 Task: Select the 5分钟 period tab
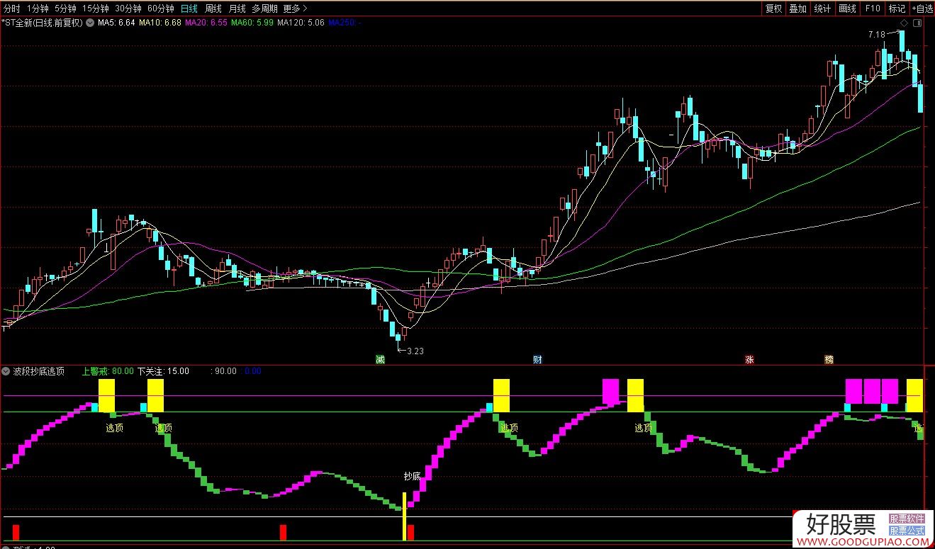pos(65,9)
